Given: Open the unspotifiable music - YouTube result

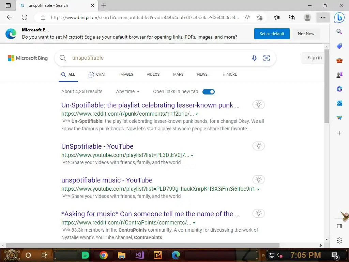Looking at the screenshot, I should tap(107, 180).
